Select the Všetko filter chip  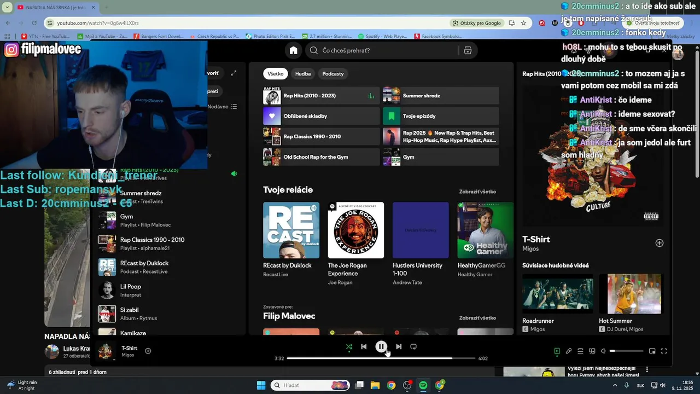click(276, 74)
